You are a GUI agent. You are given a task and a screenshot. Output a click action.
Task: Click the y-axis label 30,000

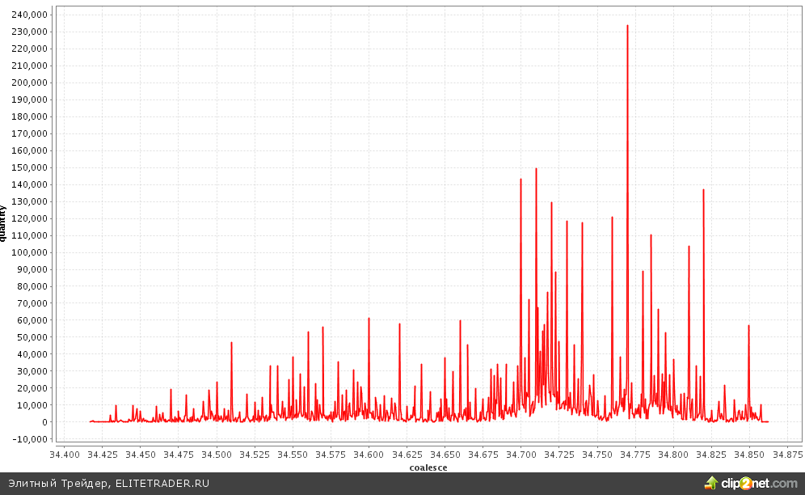(32, 371)
